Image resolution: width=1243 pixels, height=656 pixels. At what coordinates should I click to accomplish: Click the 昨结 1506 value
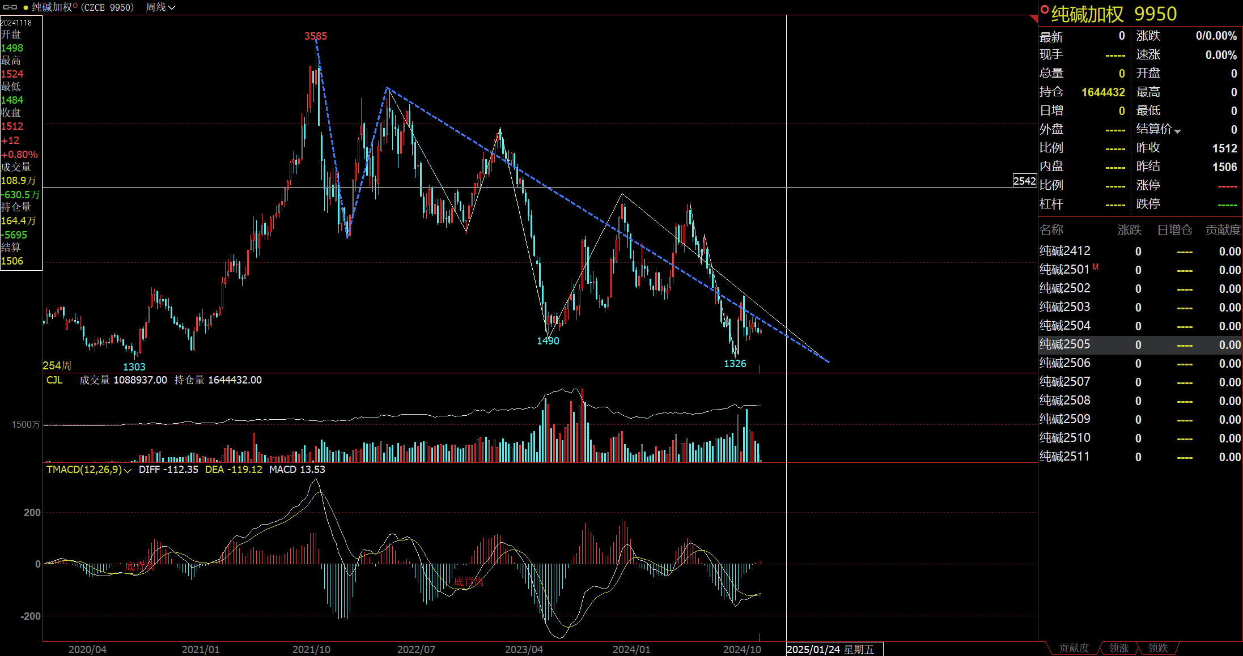tap(1224, 167)
